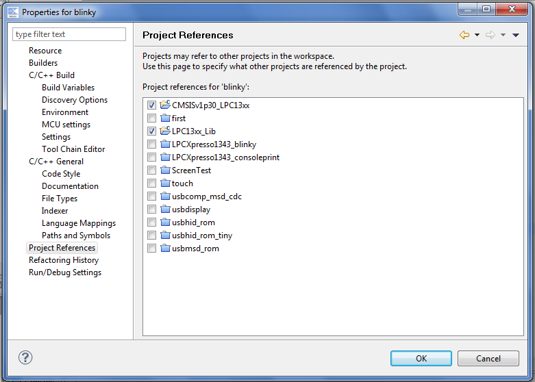Open the forward history dropdown arrow
This screenshot has height=382, width=535.
point(503,36)
